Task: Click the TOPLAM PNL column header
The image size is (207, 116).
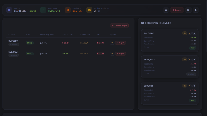Action: tap(67, 35)
